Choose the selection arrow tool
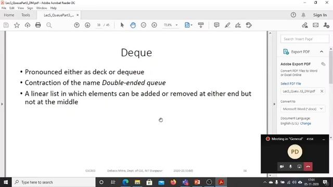This screenshot has height=187, width=333. (122, 25)
